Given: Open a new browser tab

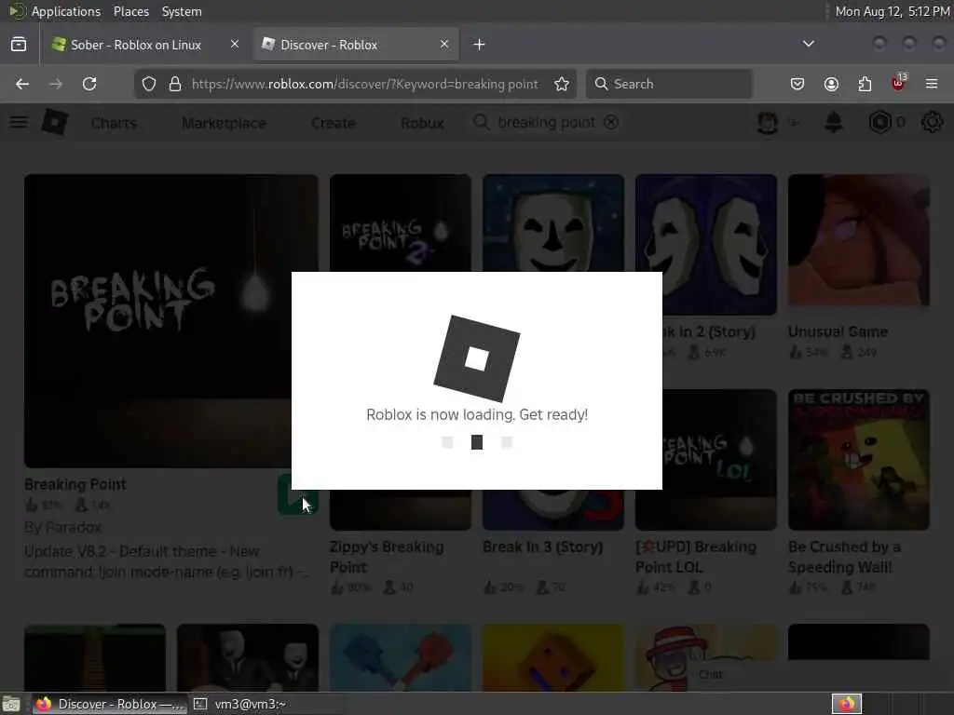Looking at the screenshot, I should coord(480,45).
